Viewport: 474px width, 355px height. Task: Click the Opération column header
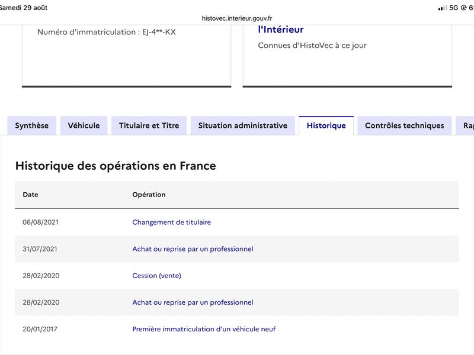[x=149, y=195]
